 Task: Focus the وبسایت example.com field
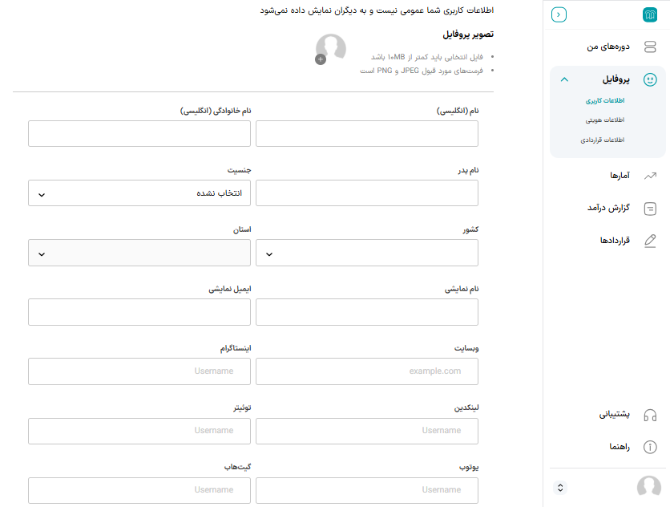pos(367,371)
